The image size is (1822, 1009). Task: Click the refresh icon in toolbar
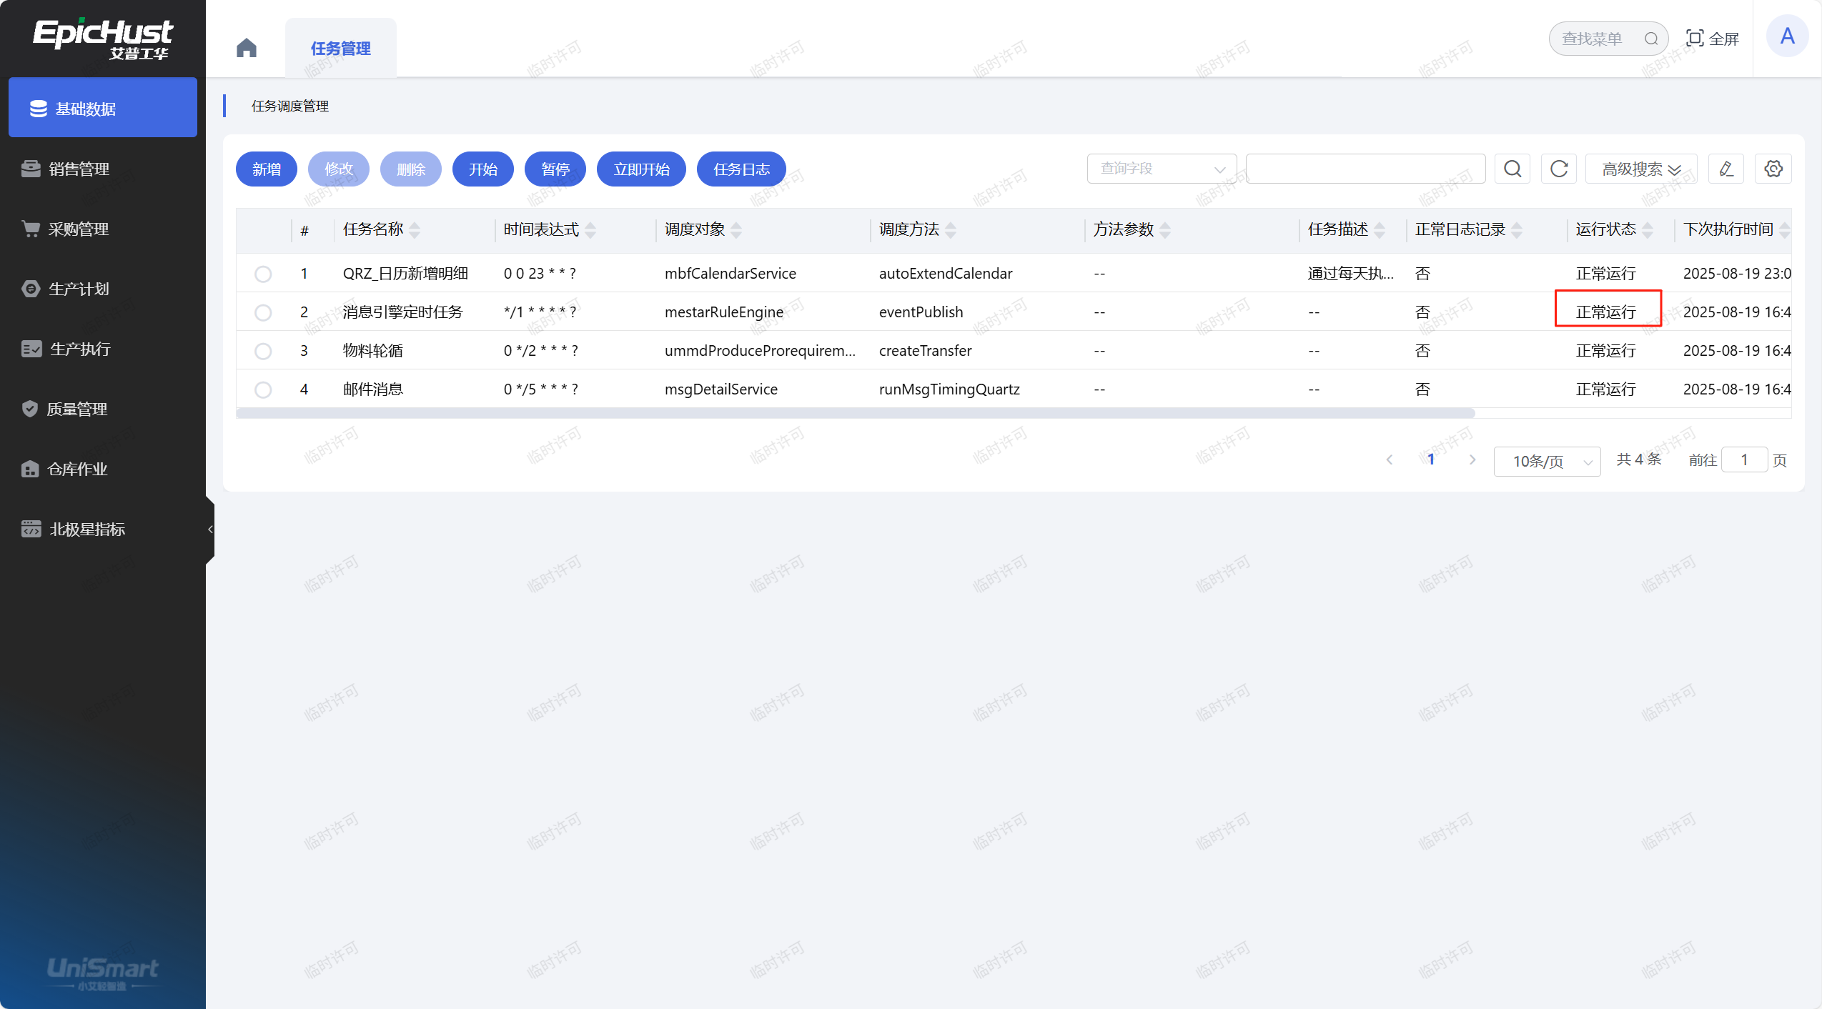(1558, 169)
